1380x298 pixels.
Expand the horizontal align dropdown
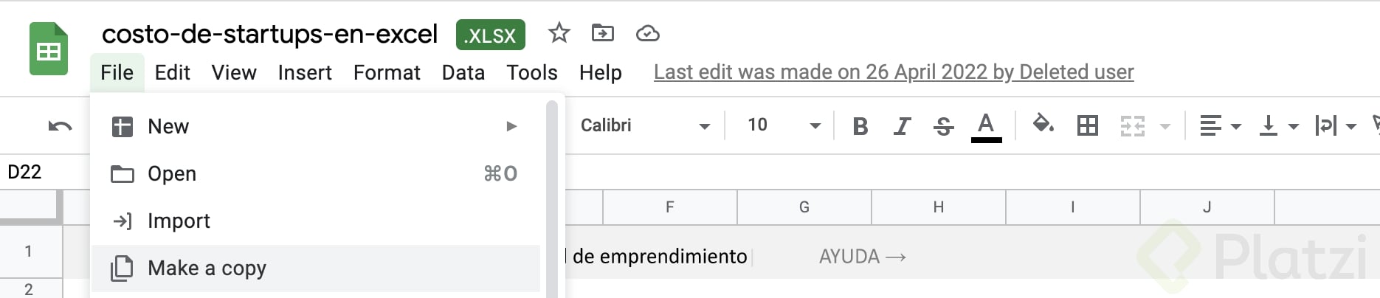1220,126
